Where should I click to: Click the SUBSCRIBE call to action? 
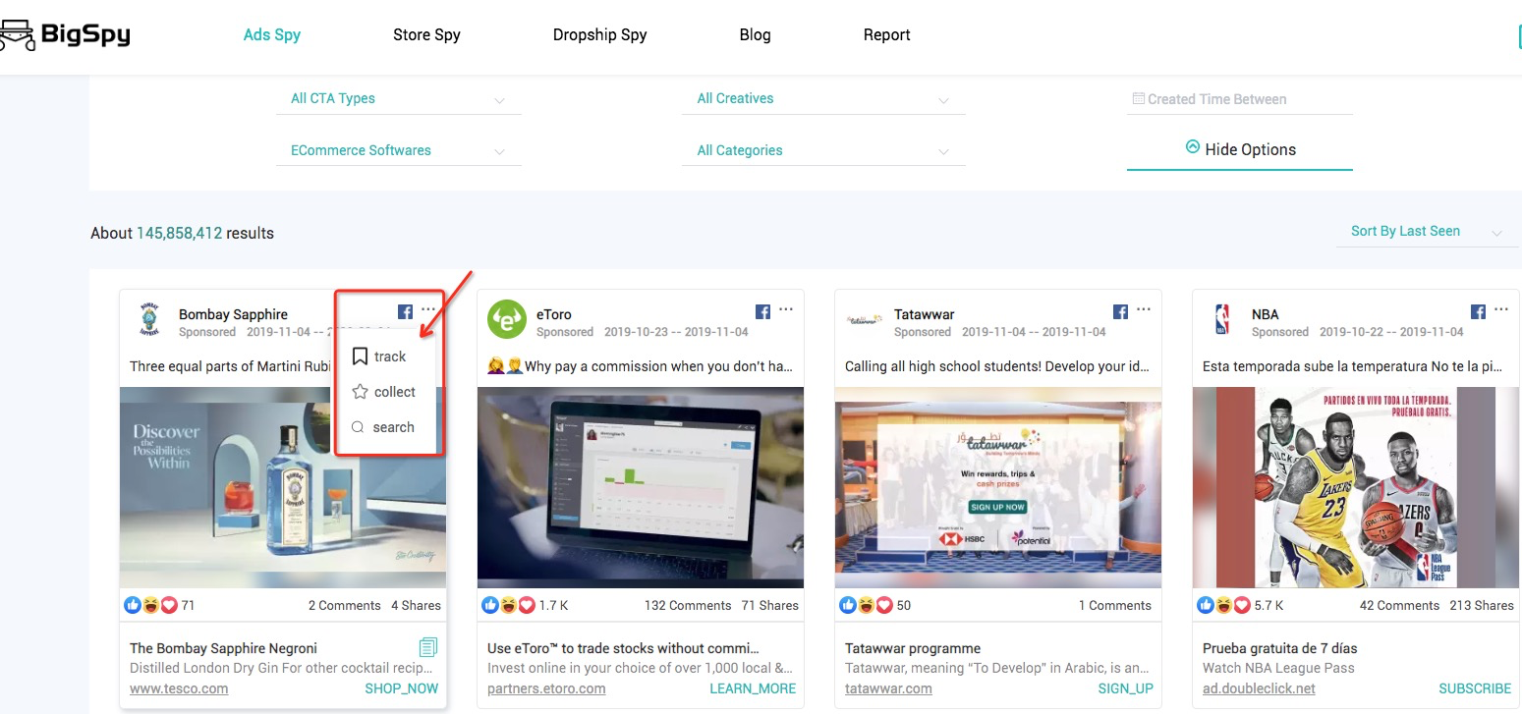click(x=1475, y=688)
